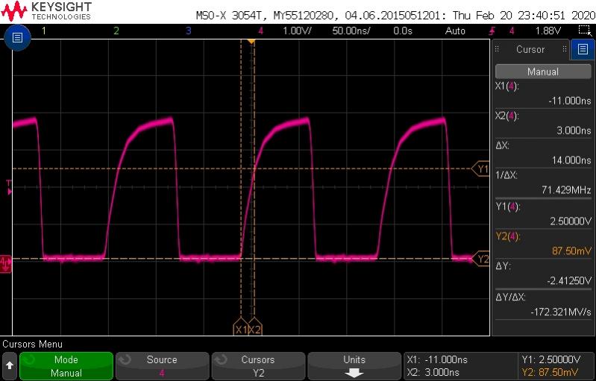Open the Mode Manual softkey
This screenshot has height=381, width=596.
coord(66,366)
